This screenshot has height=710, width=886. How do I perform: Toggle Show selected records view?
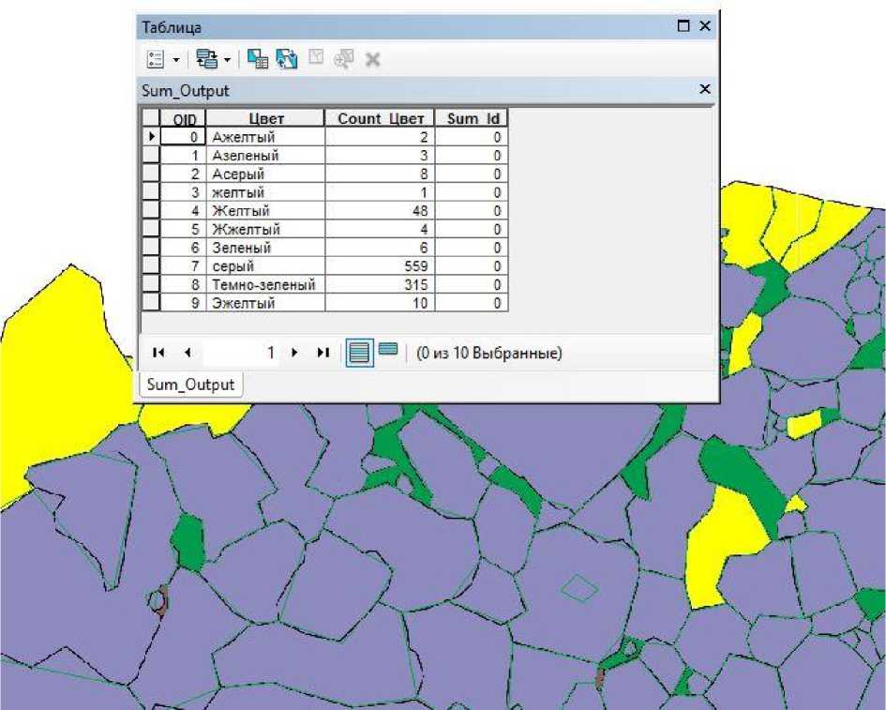tap(388, 351)
